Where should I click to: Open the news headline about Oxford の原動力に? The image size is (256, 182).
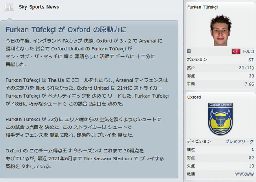66,30
